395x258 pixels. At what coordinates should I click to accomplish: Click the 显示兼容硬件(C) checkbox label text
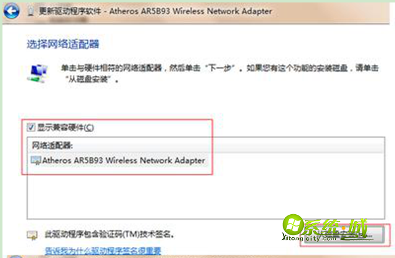tap(65, 127)
